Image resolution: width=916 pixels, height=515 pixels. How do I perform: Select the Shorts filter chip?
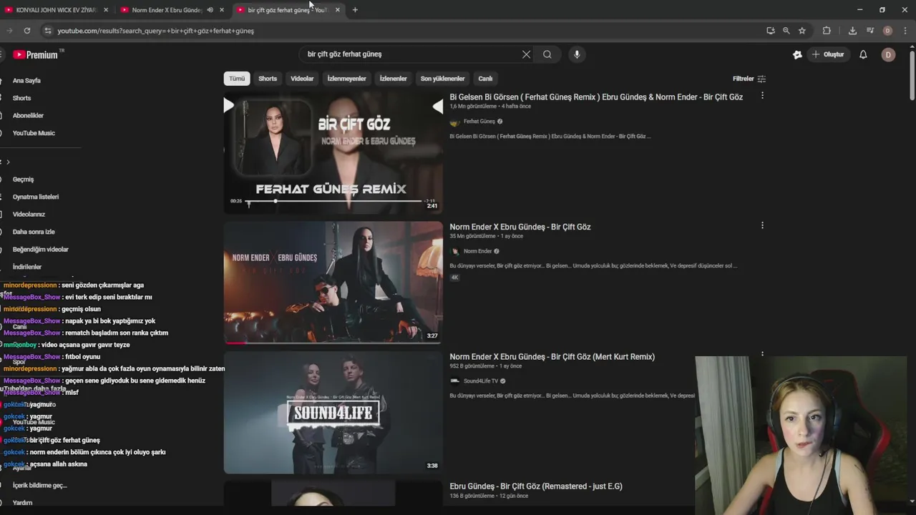coord(268,79)
